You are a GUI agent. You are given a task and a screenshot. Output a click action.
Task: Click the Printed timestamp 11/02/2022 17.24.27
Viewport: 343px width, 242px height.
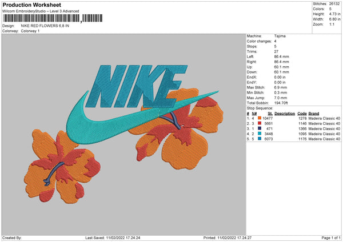tap(234, 238)
